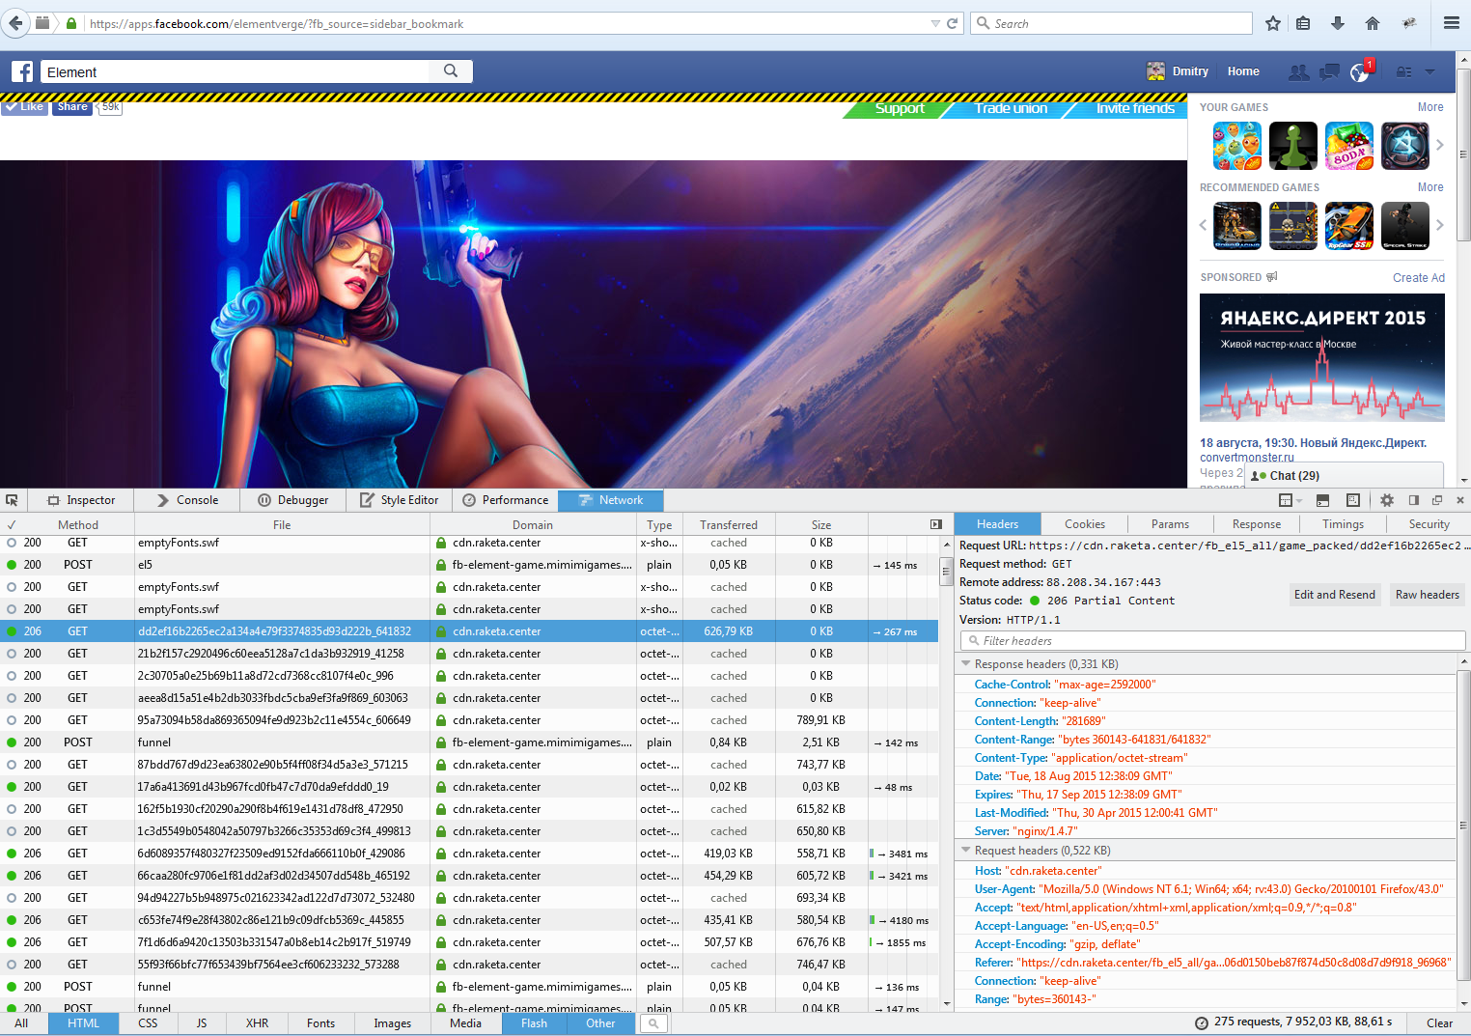Click the Home link in Facebook bar
Viewport: 1471px width, 1036px height.
click(x=1243, y=71)
